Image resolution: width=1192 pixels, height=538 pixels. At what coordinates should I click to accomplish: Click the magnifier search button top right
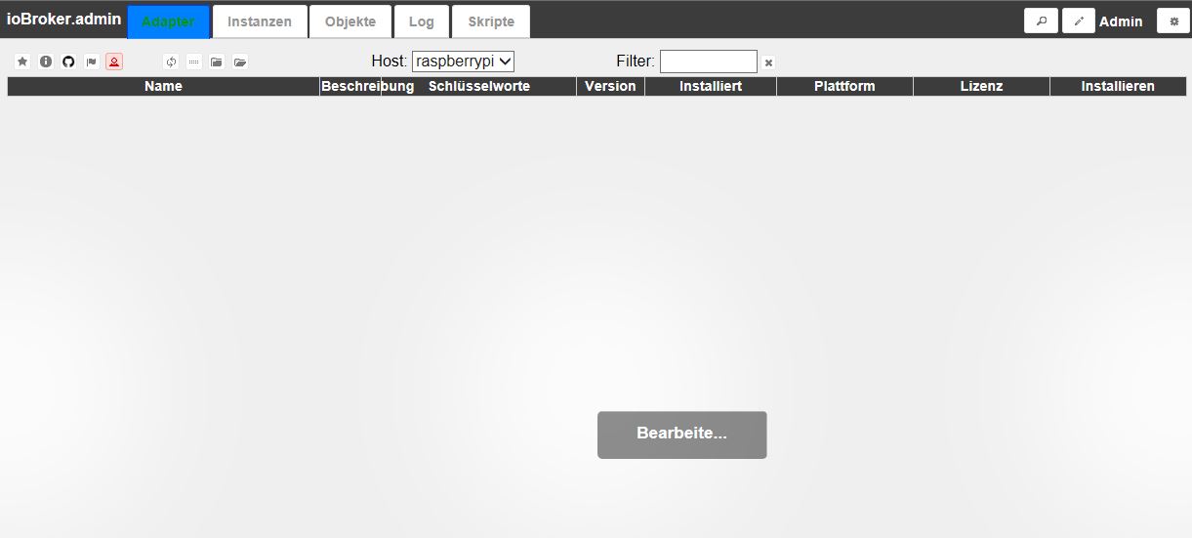[1041, 21]
